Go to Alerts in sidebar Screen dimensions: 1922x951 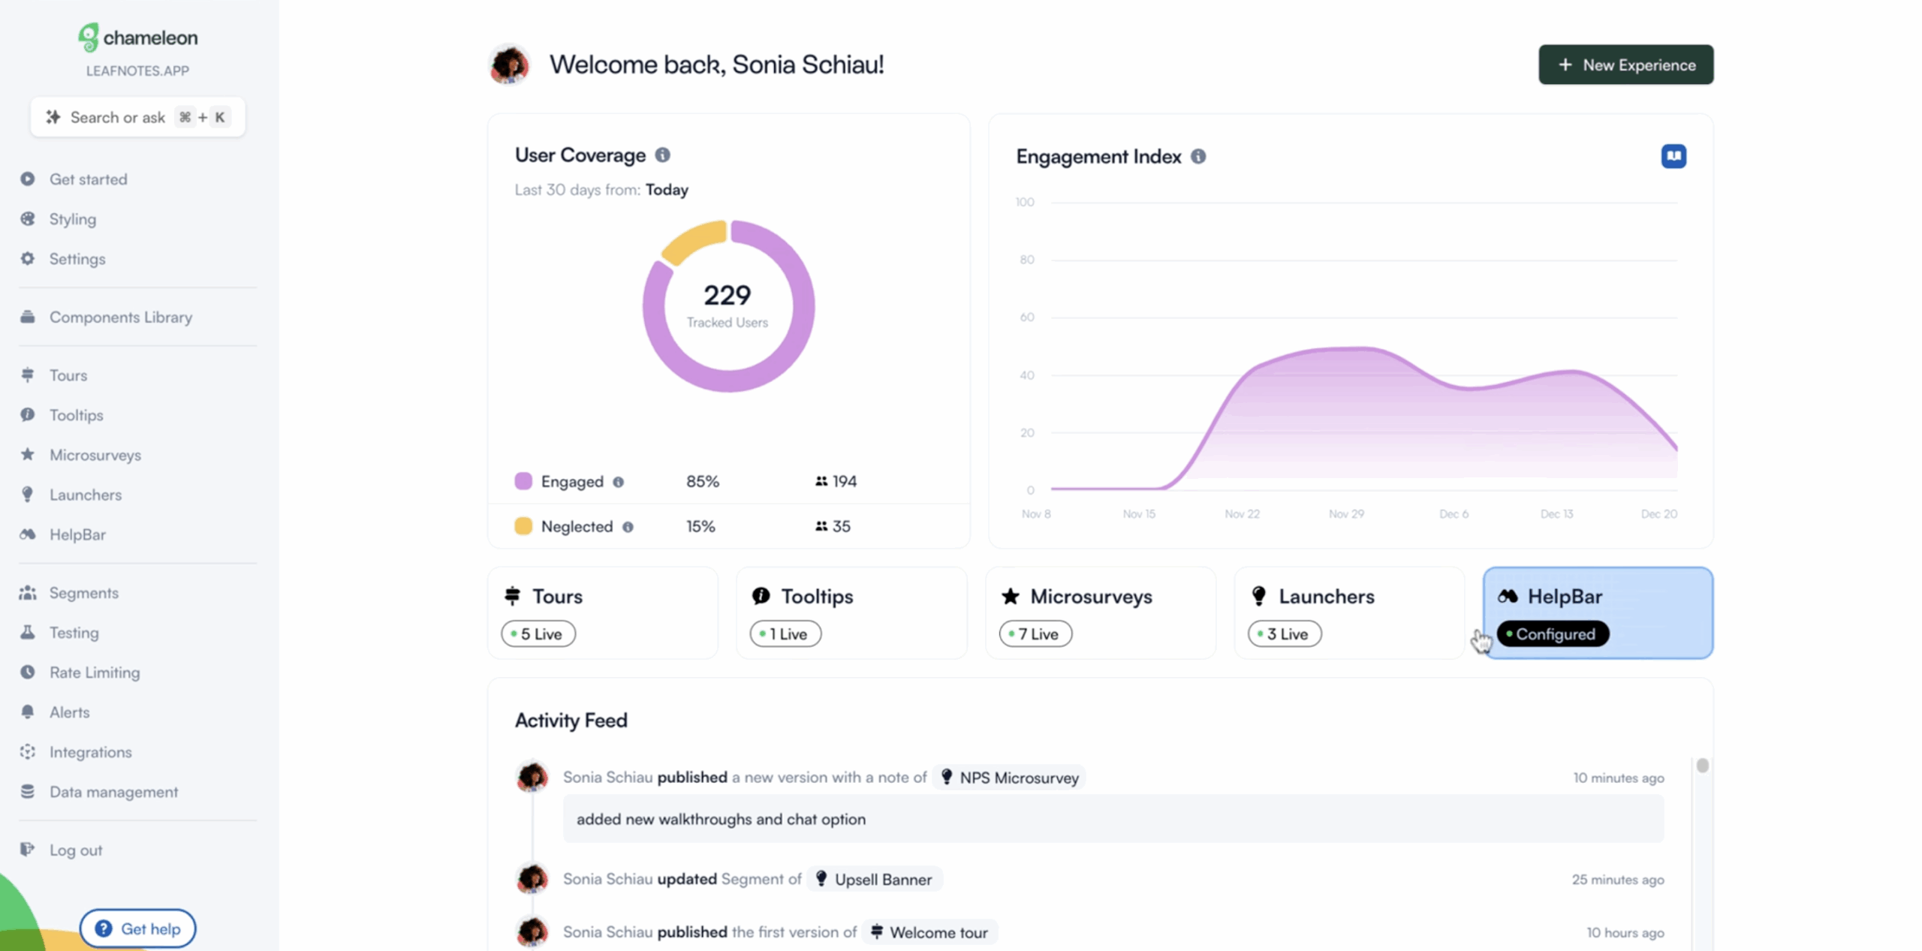click(x=70, y=712)
